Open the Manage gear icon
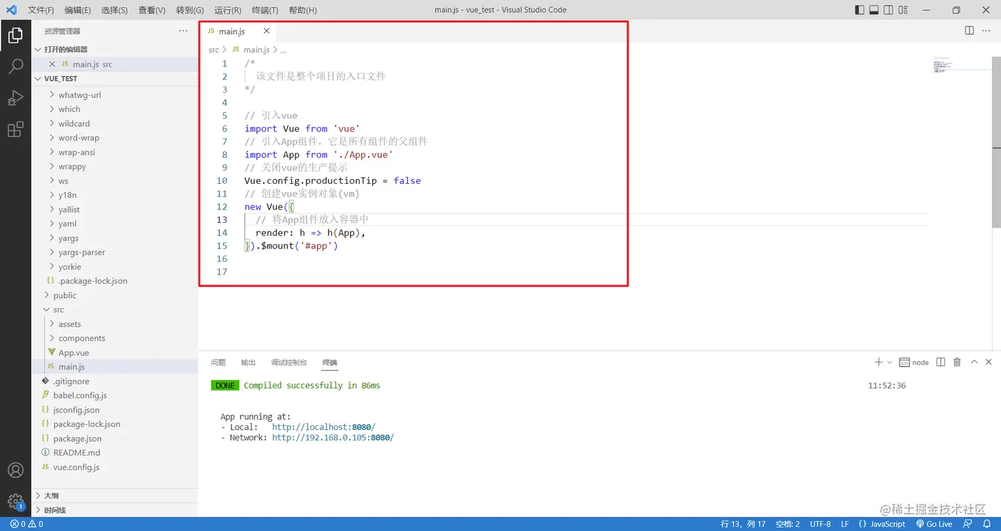Viewport: 1001px width, 531px height. [15, 501]
